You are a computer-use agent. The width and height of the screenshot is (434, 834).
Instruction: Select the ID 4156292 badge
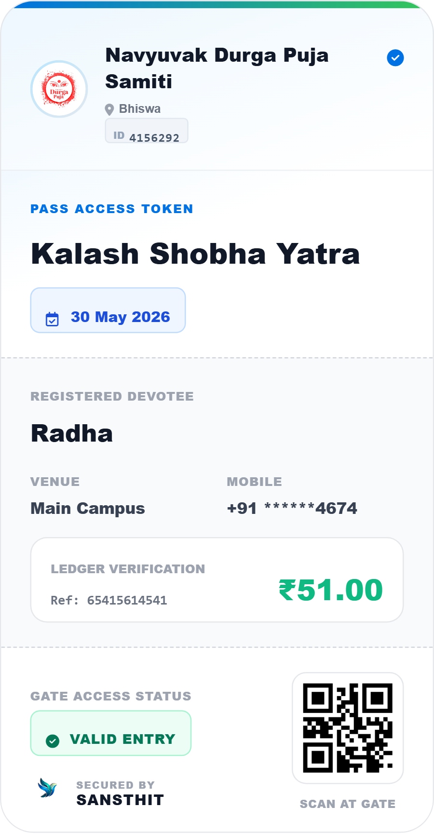(x=147, y=131)
